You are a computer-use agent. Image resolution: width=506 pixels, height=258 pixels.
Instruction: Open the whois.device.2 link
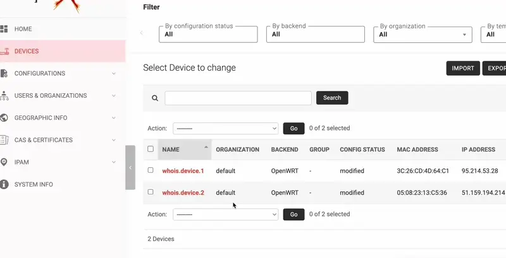pos(183,192)
